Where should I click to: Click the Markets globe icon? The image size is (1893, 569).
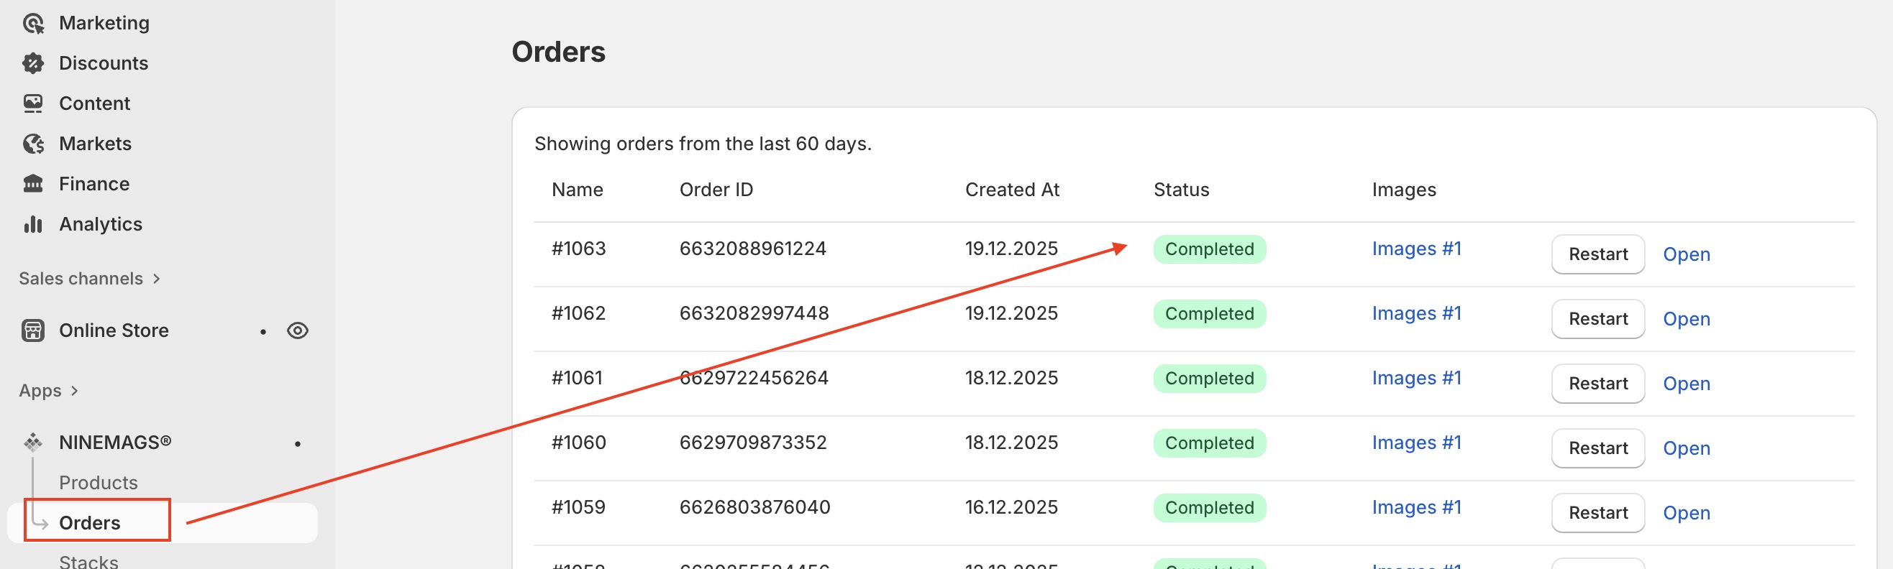coord(33,144)
